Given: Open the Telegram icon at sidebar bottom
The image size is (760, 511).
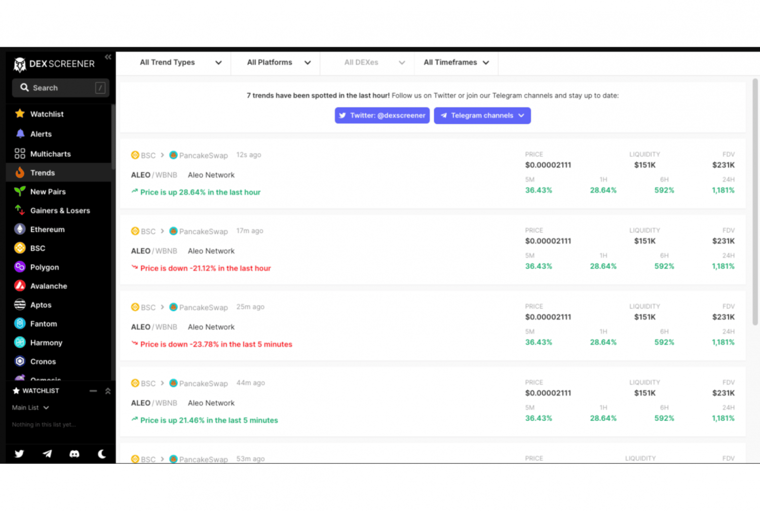Looking at the screenshot, I should coord(47,454).
